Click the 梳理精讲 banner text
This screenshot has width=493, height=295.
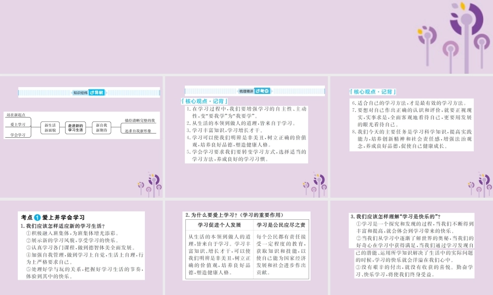coord(246,91)
